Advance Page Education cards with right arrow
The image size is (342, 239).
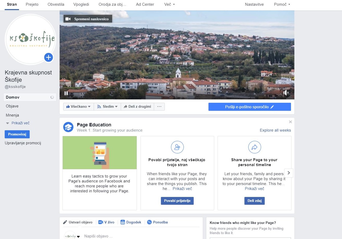point(289,173)
